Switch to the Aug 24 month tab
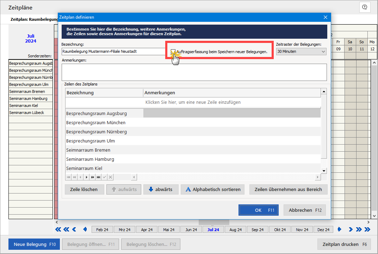The width and height of the screenshot is (378, 254). tap(235, 230)
